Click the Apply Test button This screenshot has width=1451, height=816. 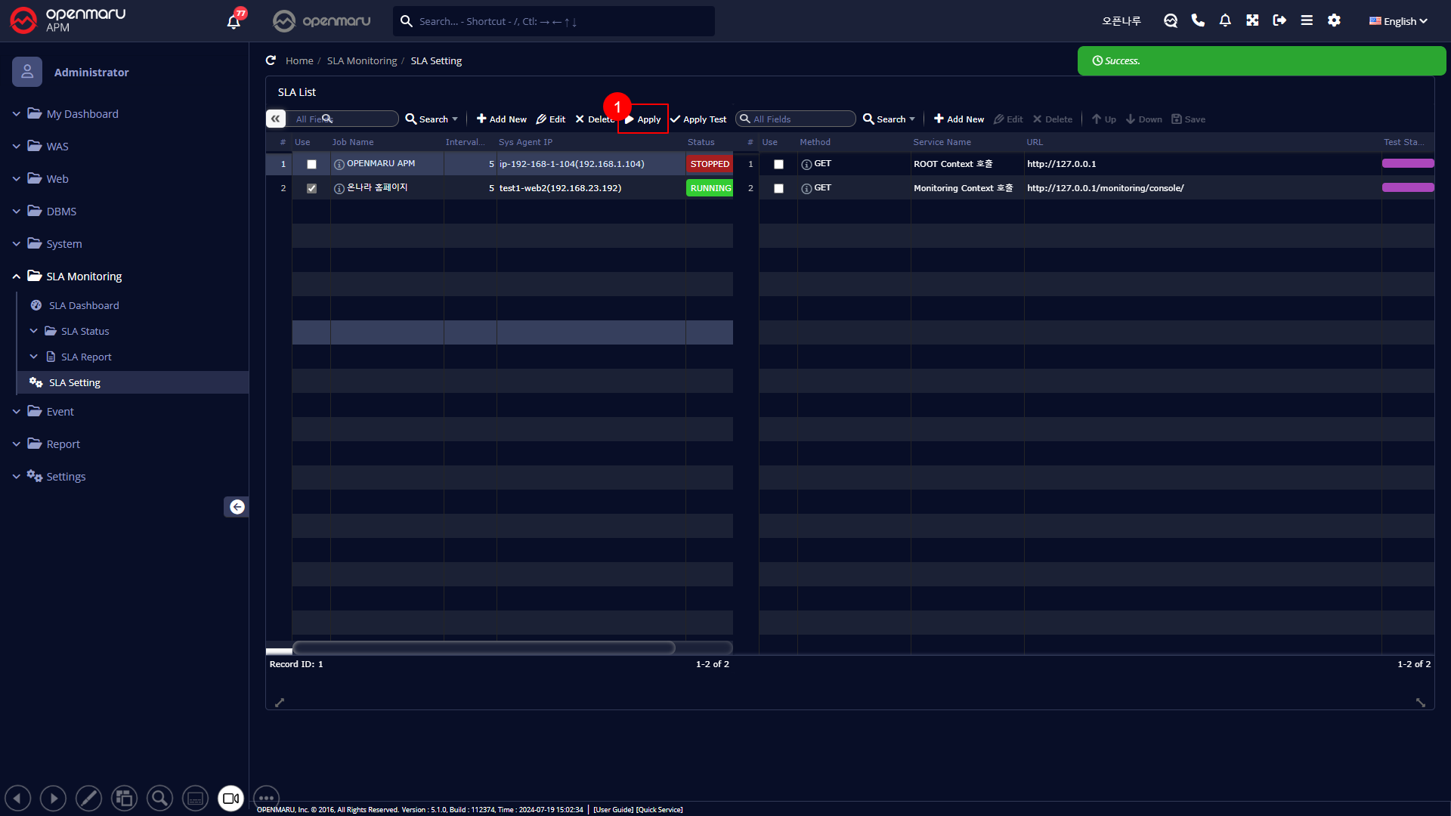pyautogui.click(x=698, y=119)
